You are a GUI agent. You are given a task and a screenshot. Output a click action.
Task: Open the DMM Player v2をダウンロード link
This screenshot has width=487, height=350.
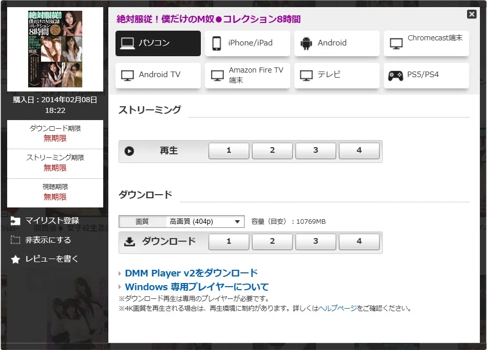[191, 273]
